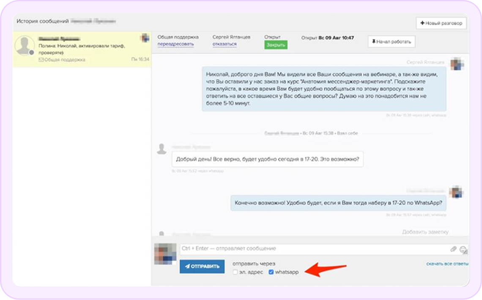Click the paperclip attach file icon

tap(453, 249)
